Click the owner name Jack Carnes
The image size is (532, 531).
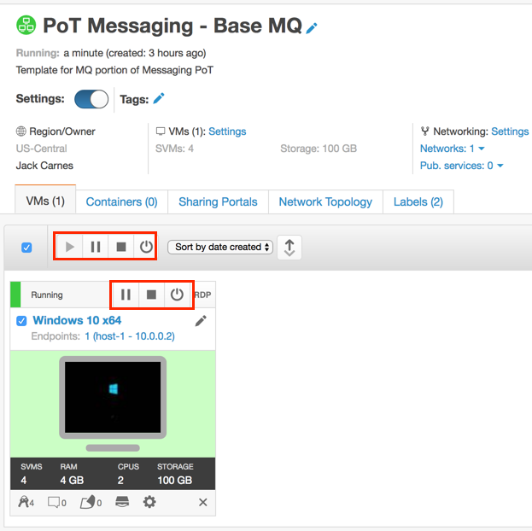pyautogui.click(x=44, y=166)
